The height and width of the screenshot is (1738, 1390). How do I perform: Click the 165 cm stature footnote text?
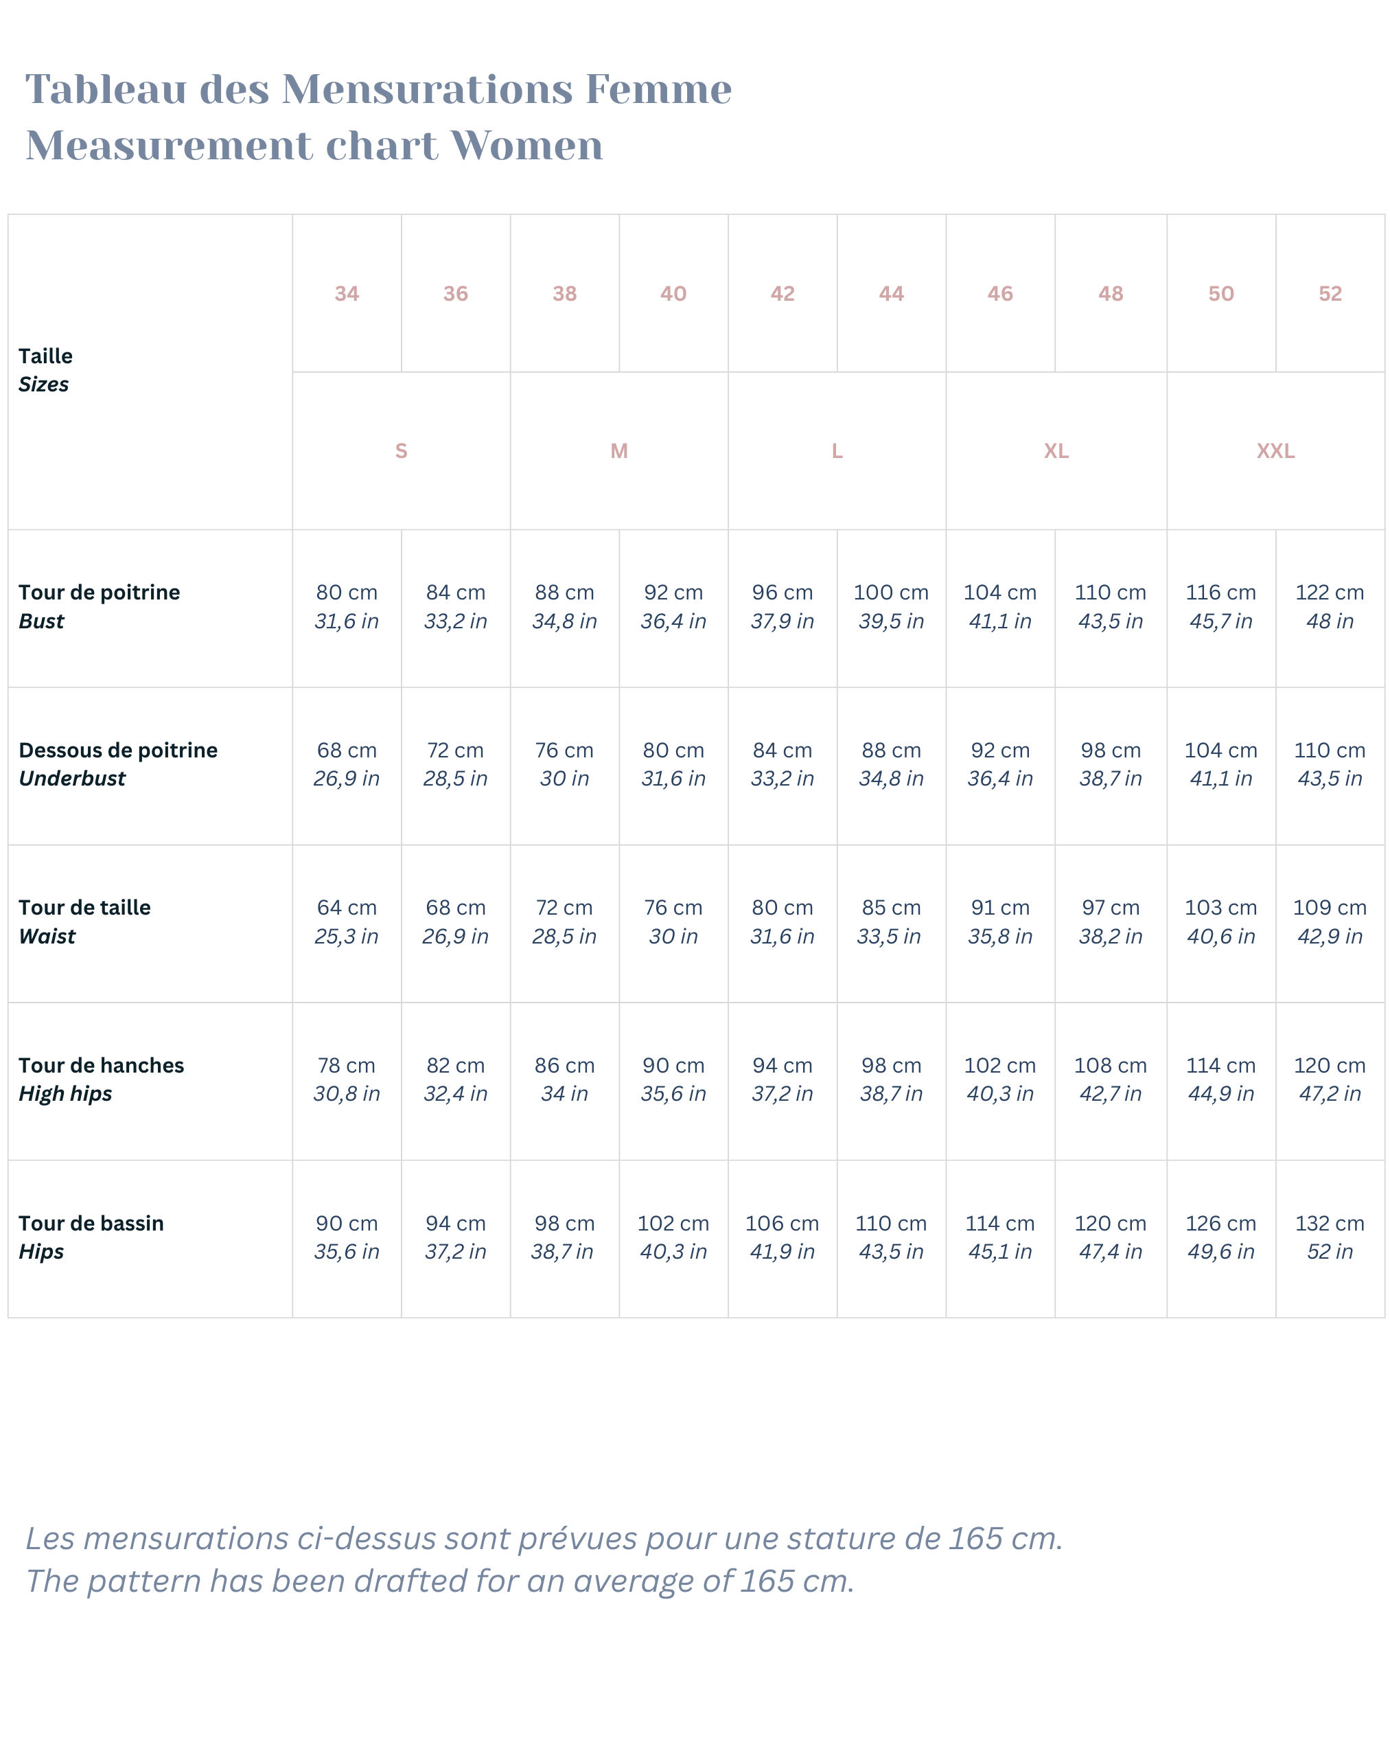(544, 1538)
